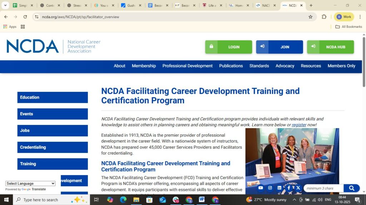Follow the register hyperlink in the intro text
366x205 pixels.
(x=299, y=125)
